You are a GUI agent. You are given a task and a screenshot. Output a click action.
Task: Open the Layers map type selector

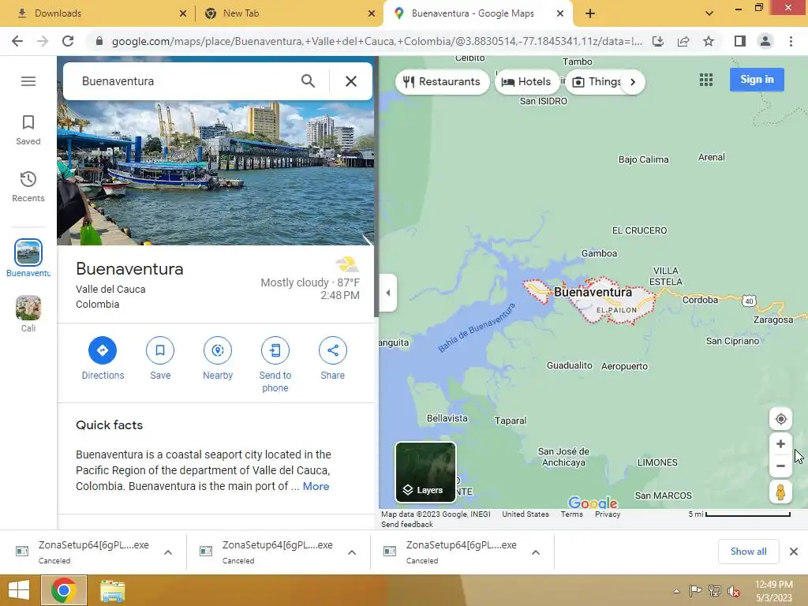[x=425, y=472]
